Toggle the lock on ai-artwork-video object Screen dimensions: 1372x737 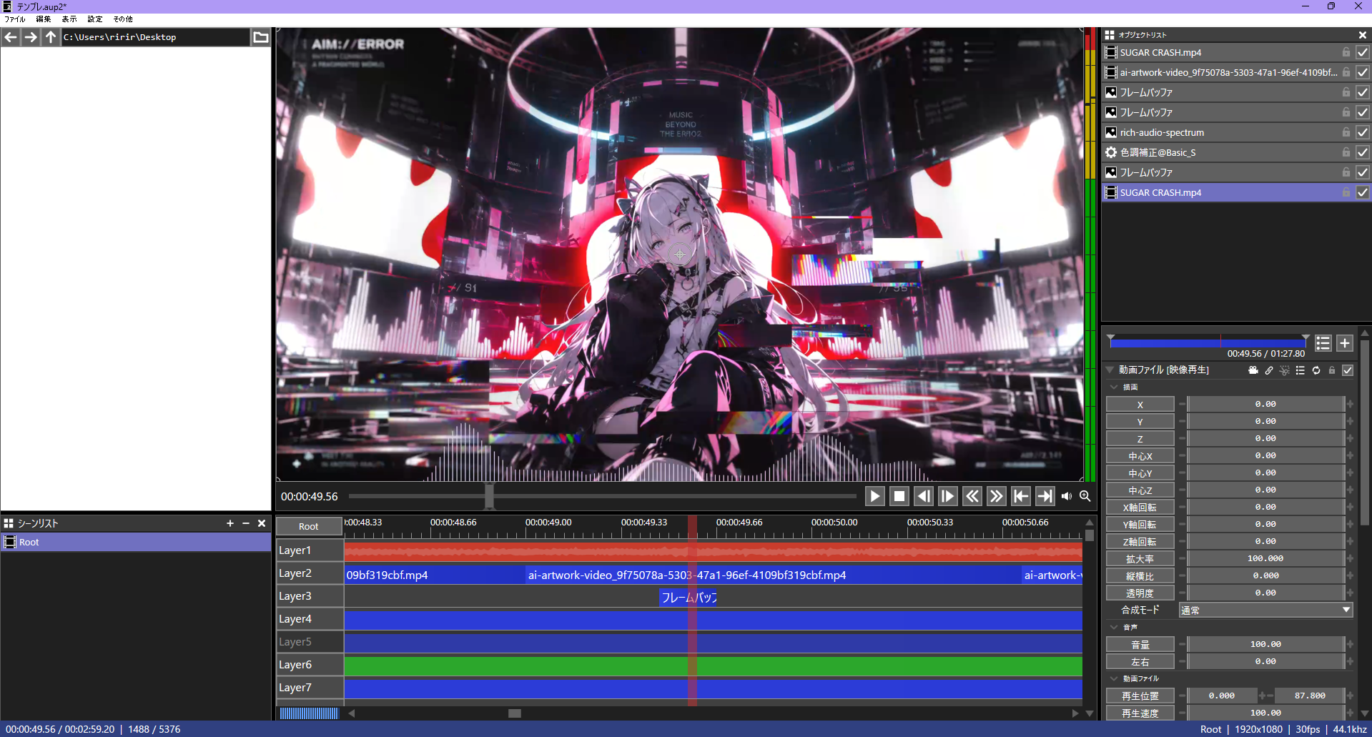(1346, 72)
